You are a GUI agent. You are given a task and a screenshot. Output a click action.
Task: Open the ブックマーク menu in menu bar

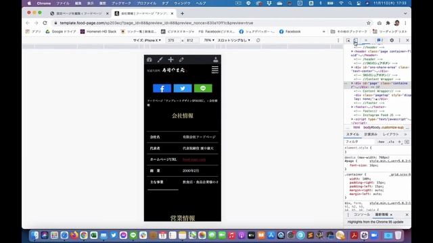click(121, 3)
